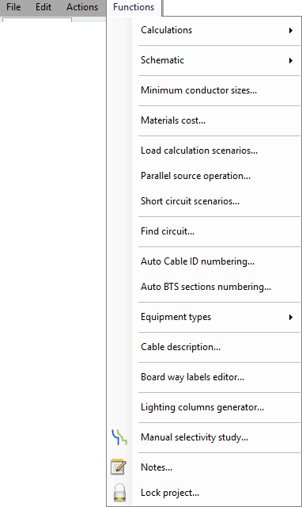This screenshot has width=302, height=507.
Task: Choose Materials cost entry
Action: point(173,120)
